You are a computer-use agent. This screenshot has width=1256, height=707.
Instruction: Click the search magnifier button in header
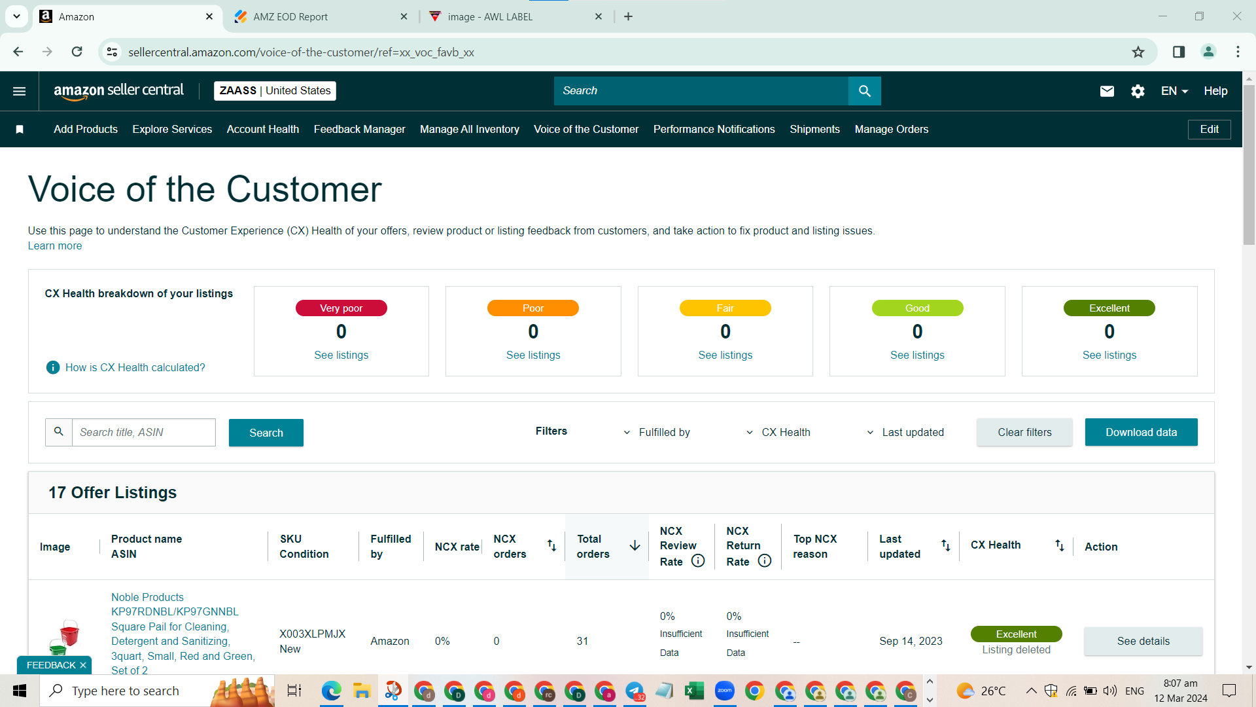[864, 91]
